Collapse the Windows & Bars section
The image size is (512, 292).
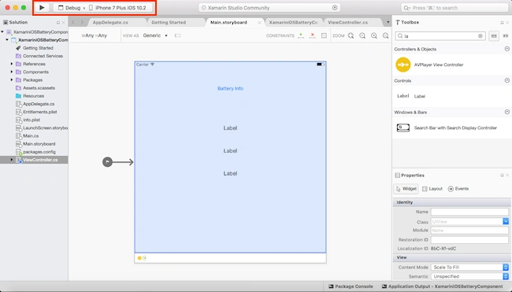click(506, 112)
